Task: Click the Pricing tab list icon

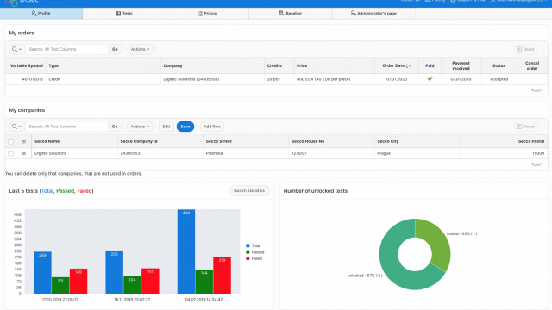Action: pyautogui.click(x=199, y=14)
